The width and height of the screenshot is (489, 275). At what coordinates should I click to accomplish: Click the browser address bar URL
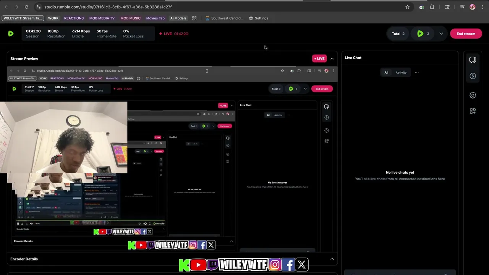click(108, 7)
